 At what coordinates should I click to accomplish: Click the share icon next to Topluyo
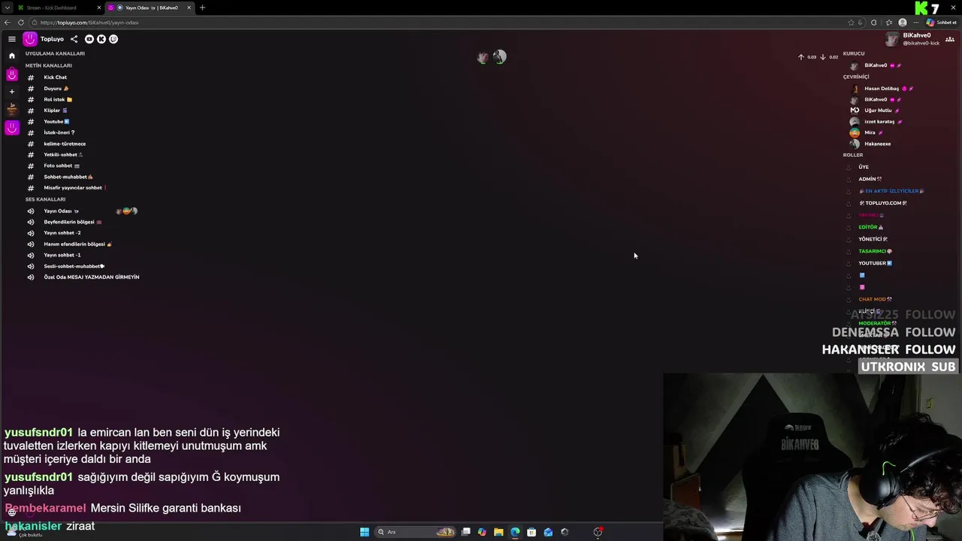(x=74, y=39)
